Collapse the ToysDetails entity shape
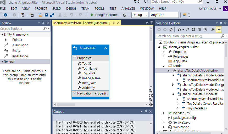 105,48
